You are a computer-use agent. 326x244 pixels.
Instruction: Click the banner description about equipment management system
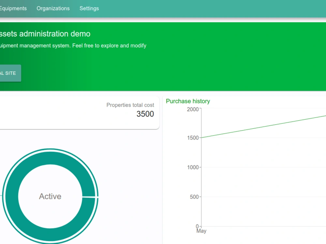coord(73,46)
